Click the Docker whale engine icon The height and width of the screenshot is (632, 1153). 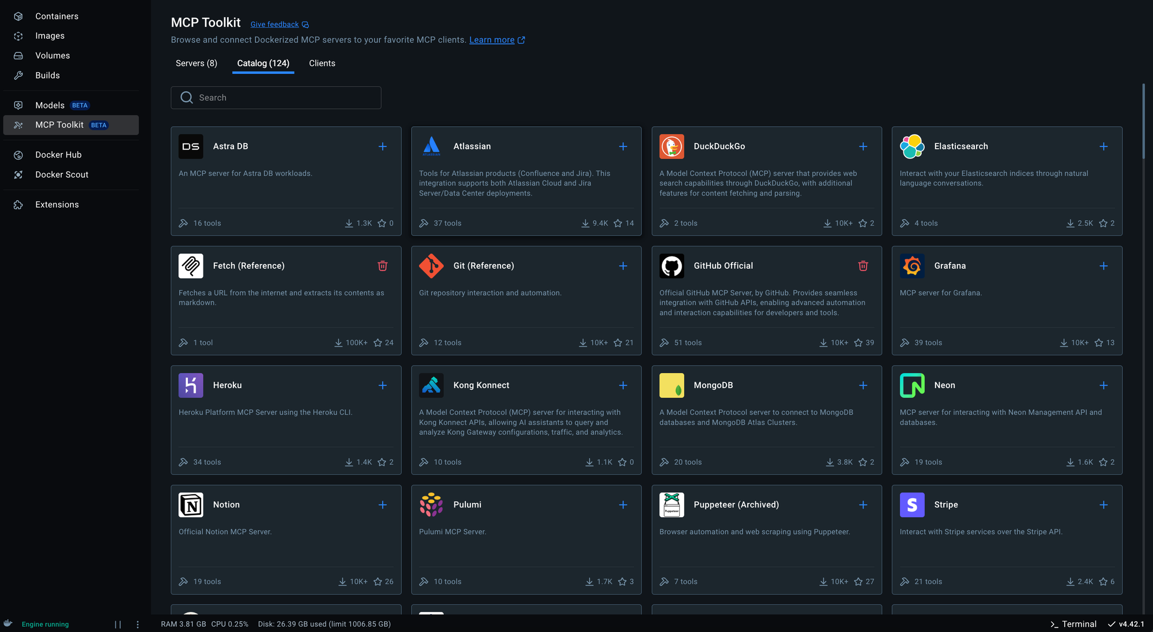coord(8,623)
